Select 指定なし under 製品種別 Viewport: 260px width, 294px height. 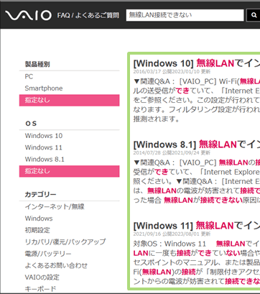69,100
